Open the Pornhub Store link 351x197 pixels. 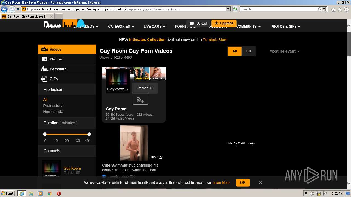coord(215,40)
